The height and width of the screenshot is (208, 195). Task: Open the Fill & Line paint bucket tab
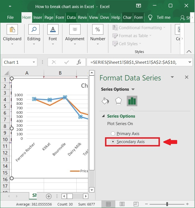pyautogui.click(x=105, y=101)
